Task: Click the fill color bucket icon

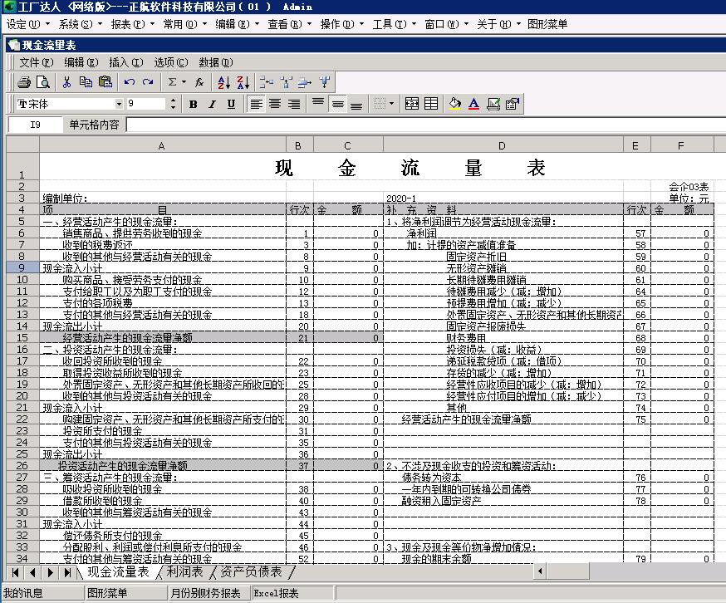Action: [454, 104]
